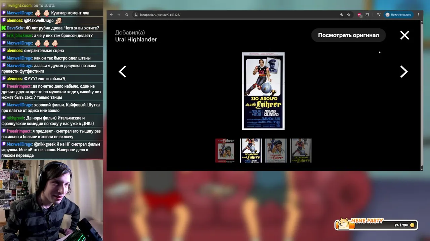Image resolution: width=430 pixels, height=241 pixels.
Task: Click the Приостановлено profile button
Action: click(398, 15)
